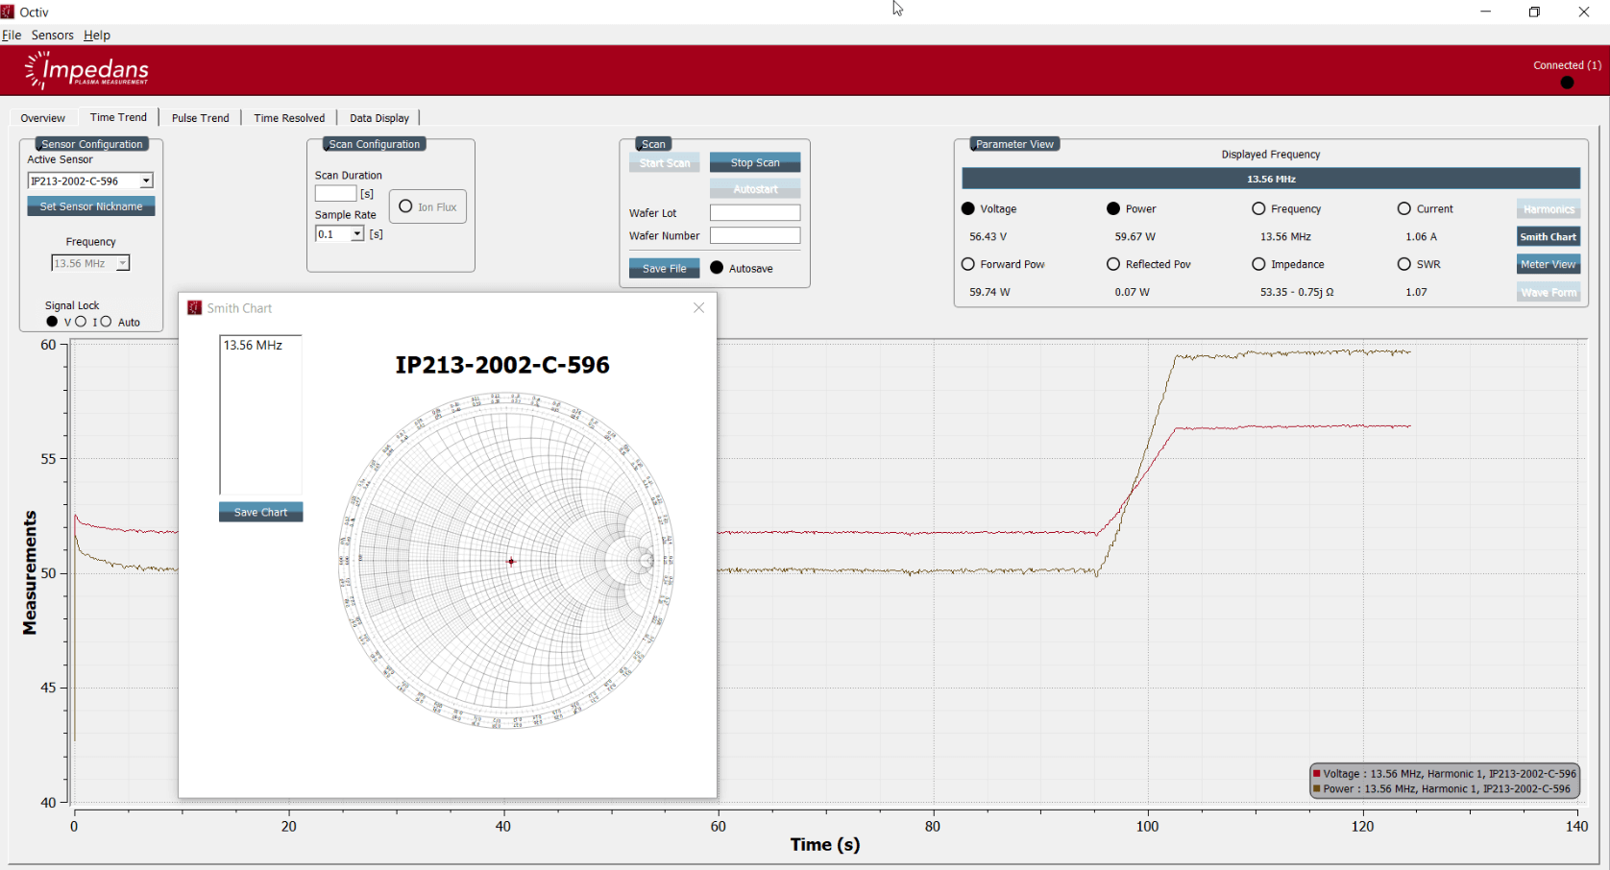Select the SWR parameter radio button

pos(1403,264)
